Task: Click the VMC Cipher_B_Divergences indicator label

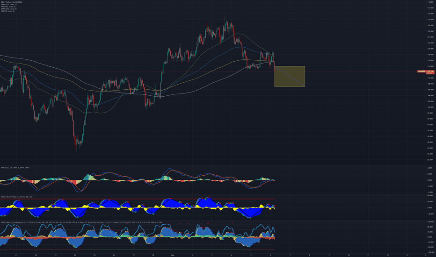Action: click(81, 222)
